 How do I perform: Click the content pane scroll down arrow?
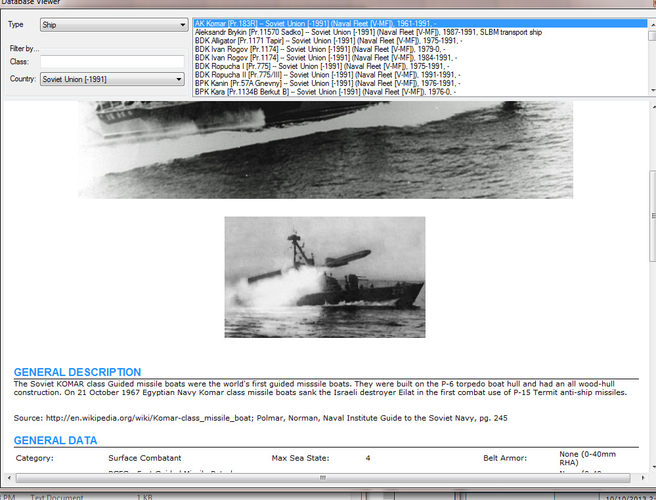click(653, 467)
